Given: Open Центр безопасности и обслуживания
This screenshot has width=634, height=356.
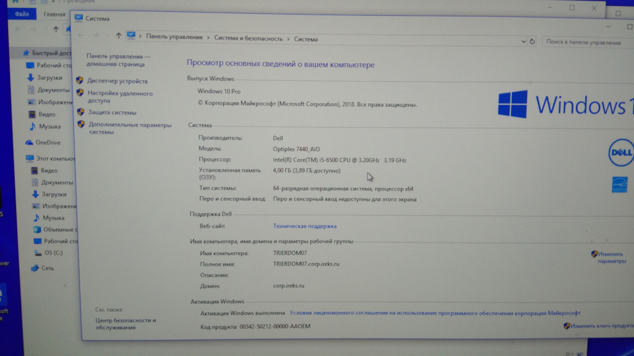Looking at the screenshot, I should pos(125,324).
